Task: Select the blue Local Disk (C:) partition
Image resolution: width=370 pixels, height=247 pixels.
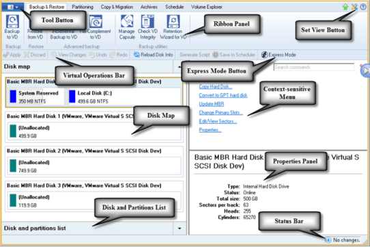Action: click(x=124, y=96)
